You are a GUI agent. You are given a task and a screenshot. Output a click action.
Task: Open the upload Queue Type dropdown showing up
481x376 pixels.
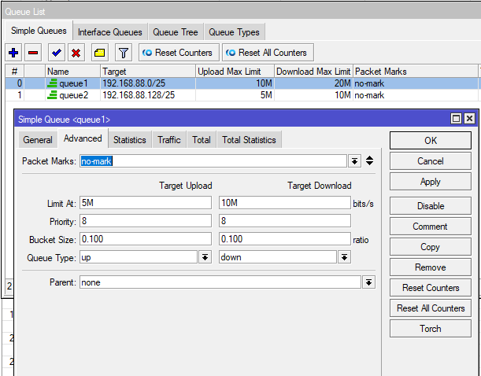(x=205, y=257)
